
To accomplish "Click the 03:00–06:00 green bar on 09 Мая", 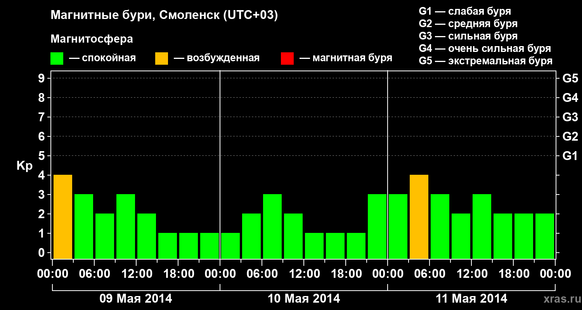I will (x=84, y=226).
